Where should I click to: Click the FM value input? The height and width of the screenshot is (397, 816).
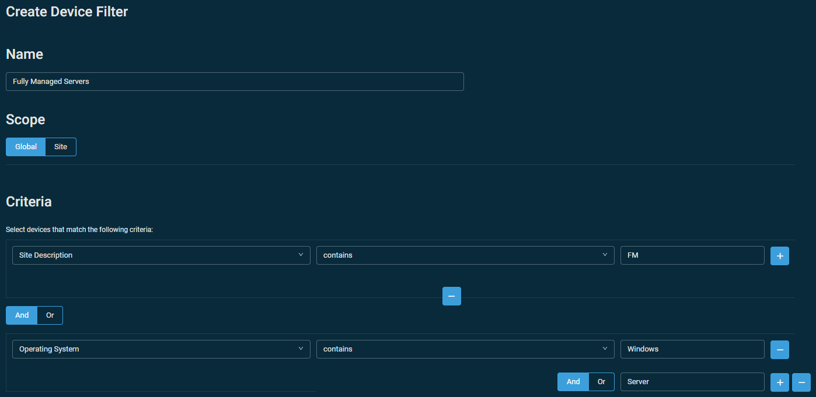coord(692,255)
